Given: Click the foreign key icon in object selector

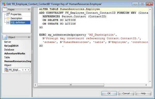Looking at the screenshot, I should pyautogui.click(x=7, y=70).
